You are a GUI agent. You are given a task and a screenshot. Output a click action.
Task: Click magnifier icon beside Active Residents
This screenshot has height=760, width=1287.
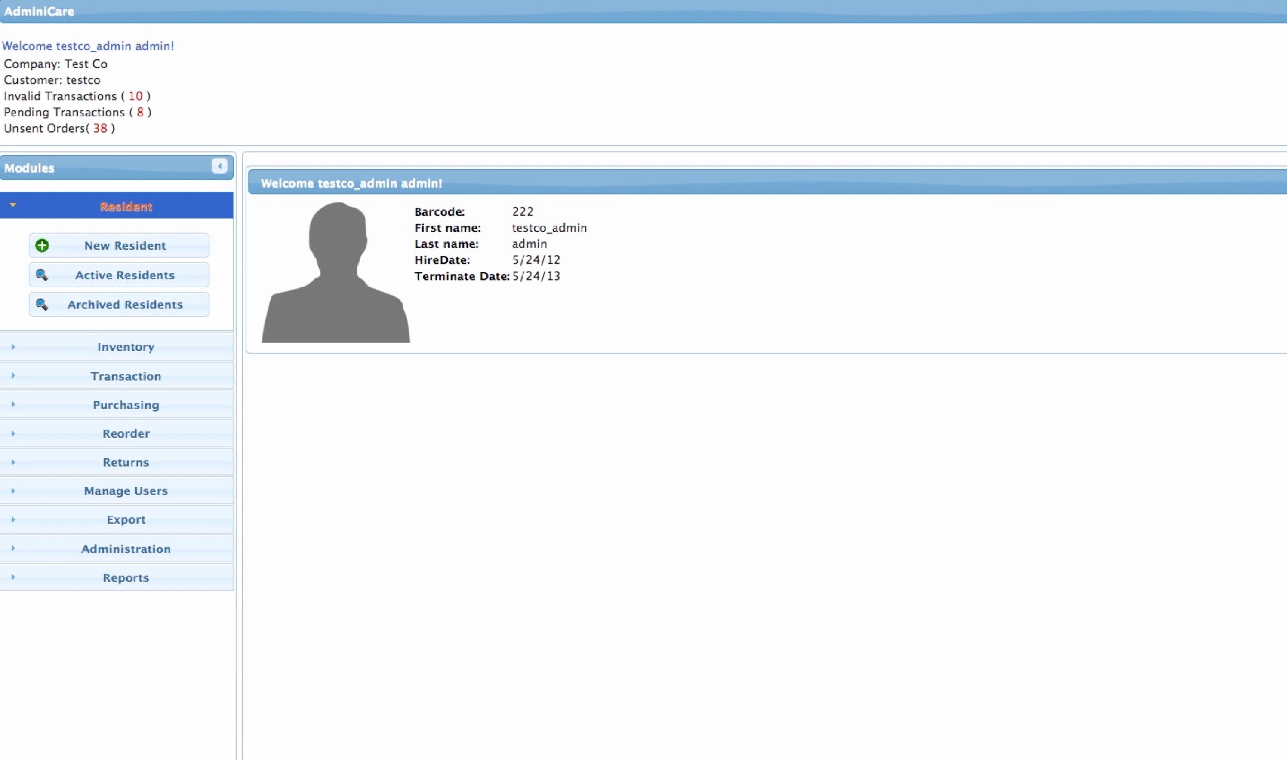point(42,275)
